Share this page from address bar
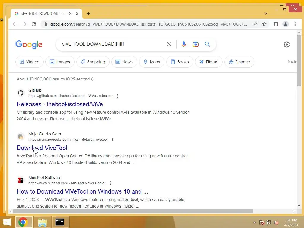The width and height of the screenshot is (304, 228). [255, 24]
